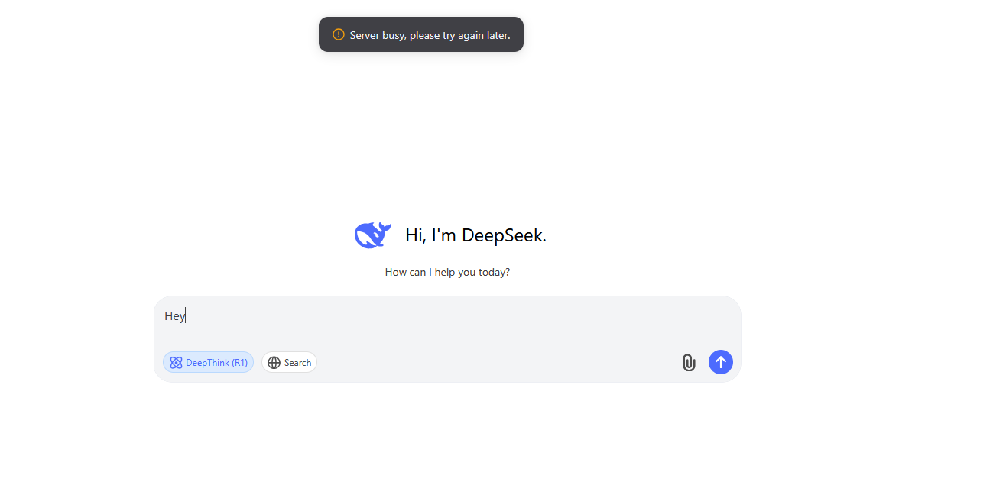Click the atom icon on DeepThink
This screenshot has height=482, width=993.
point(176,363)
